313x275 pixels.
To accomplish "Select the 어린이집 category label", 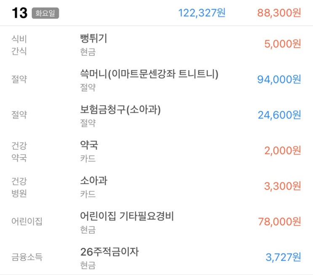I will [x=27, y=221].
